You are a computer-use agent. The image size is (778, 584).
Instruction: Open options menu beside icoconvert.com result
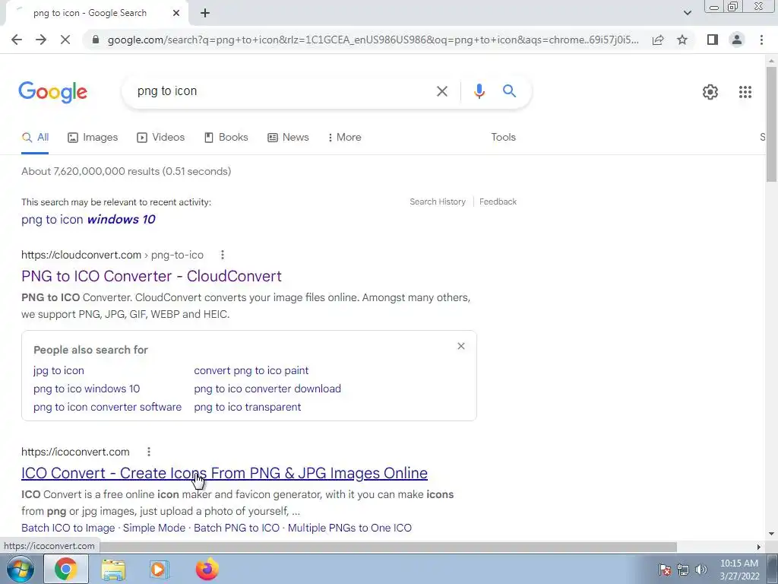148,452
